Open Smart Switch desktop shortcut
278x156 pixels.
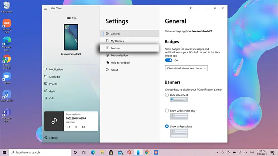click(7, 96)
